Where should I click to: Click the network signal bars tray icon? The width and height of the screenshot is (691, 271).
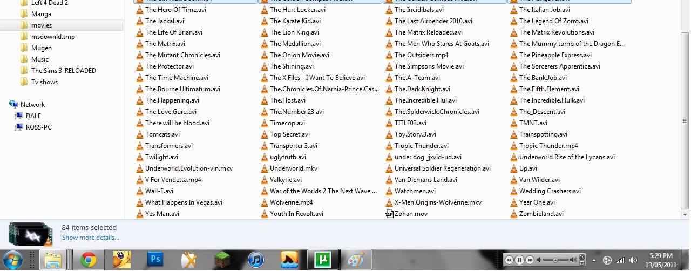pos(620,260)
